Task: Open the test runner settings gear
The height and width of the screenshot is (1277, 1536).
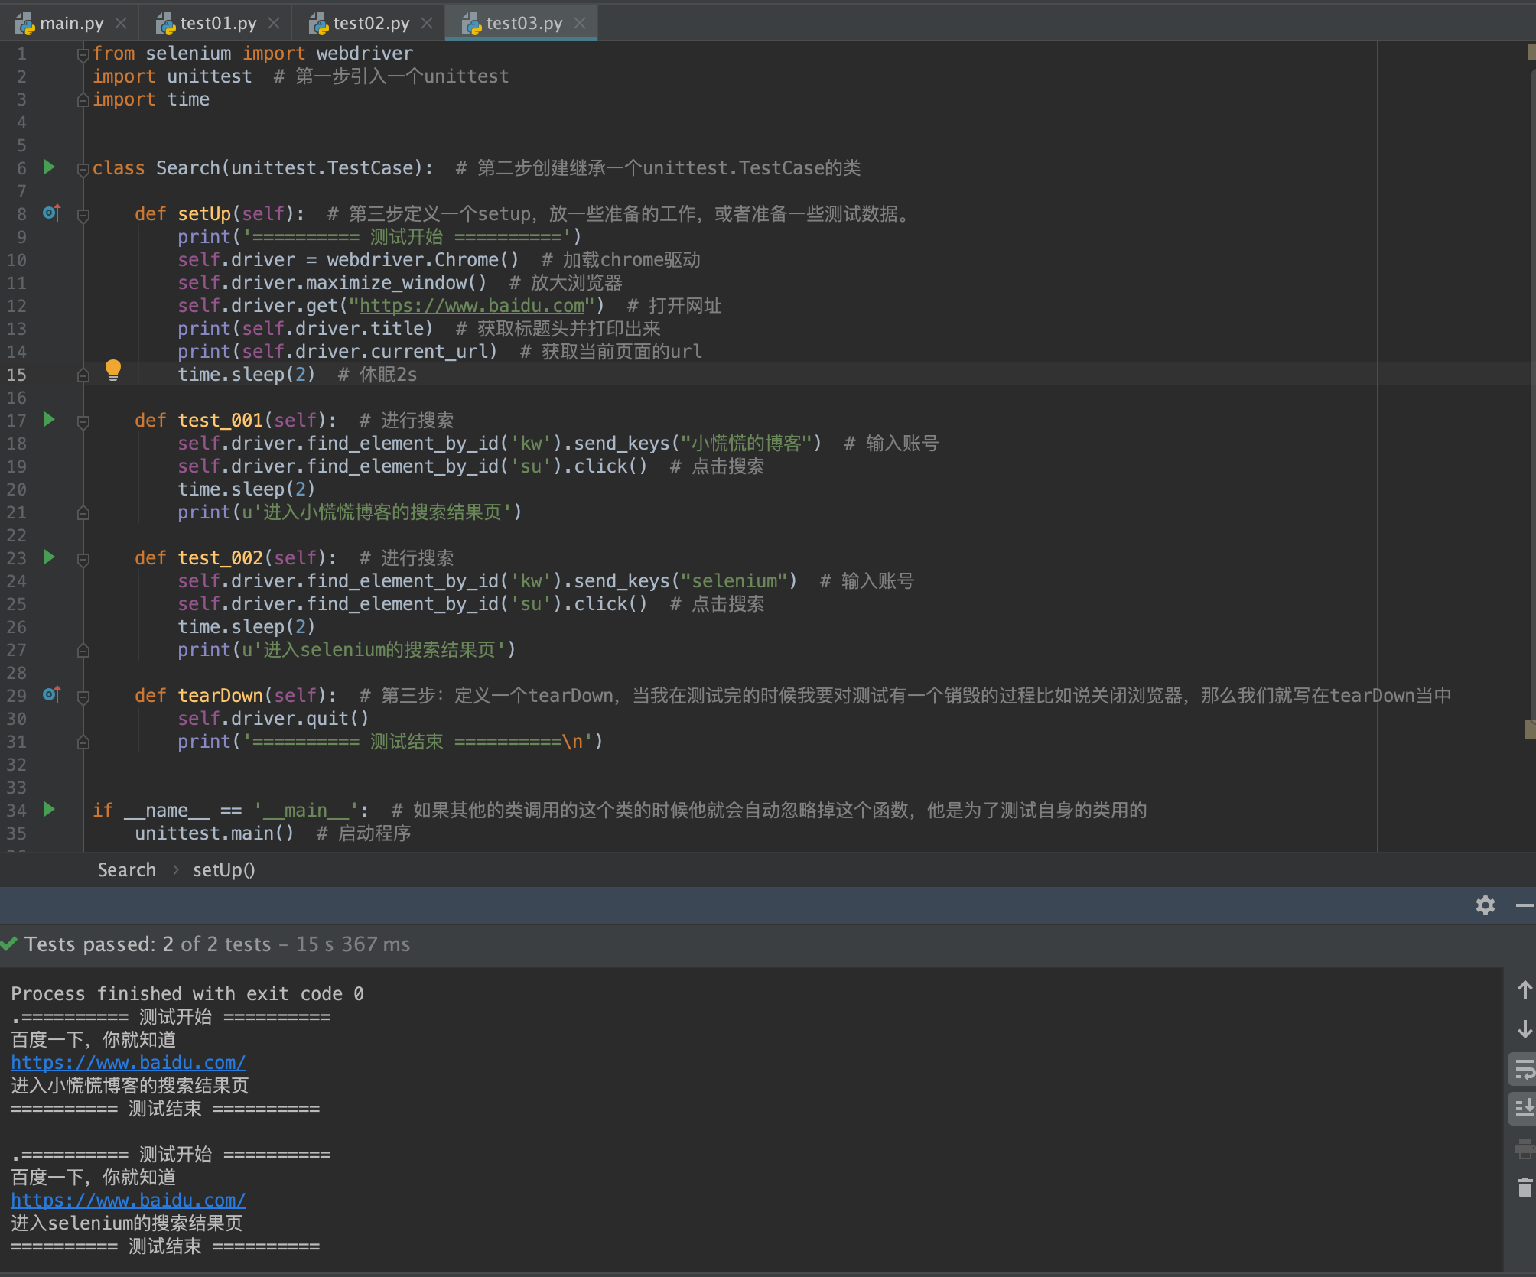Action: [x=1485, y=905]
